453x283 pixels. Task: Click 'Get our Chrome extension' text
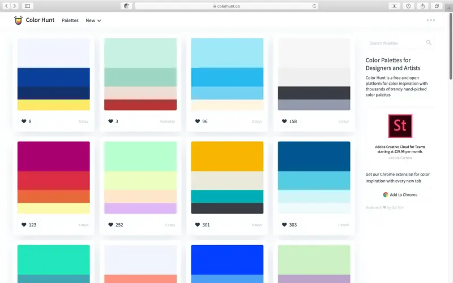click(x=398, y=177)
